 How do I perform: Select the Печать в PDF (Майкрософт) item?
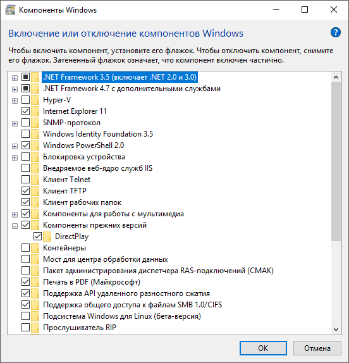pyautogui.click(x=92, y=282)
